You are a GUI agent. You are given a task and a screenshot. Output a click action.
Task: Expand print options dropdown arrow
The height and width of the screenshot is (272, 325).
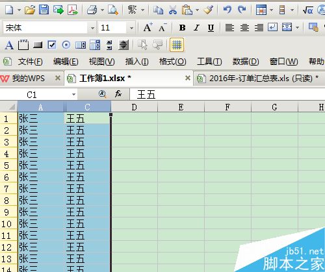tap(102, 10)
